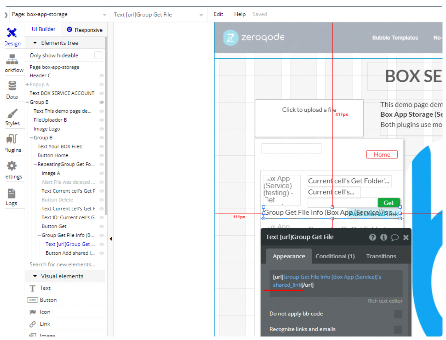Open the Edit menu
Viewport: 446px width, 340px height.
tap(218, 14)
